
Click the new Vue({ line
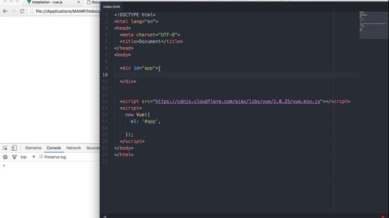(x=137, y=114)
